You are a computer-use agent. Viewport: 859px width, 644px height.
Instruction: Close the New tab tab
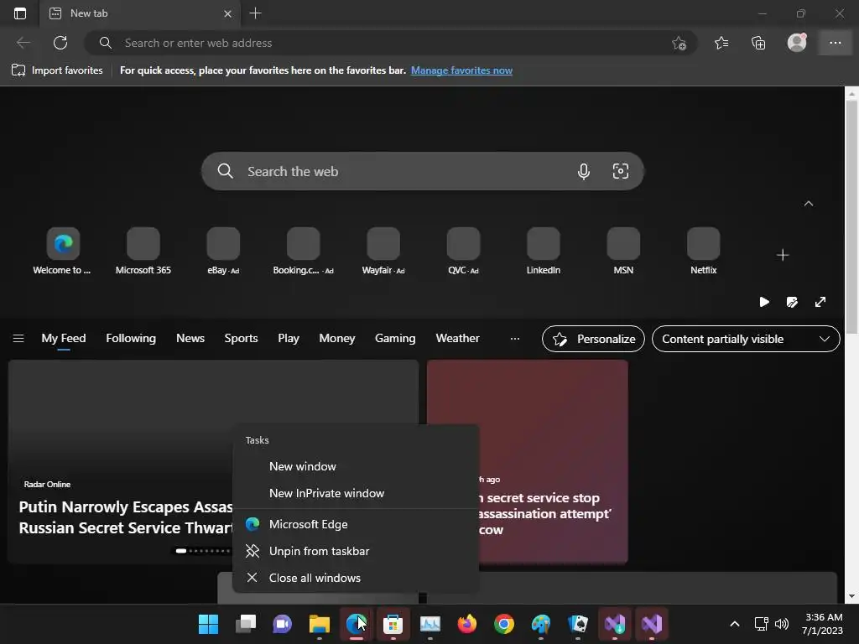(x=227, y=13)
